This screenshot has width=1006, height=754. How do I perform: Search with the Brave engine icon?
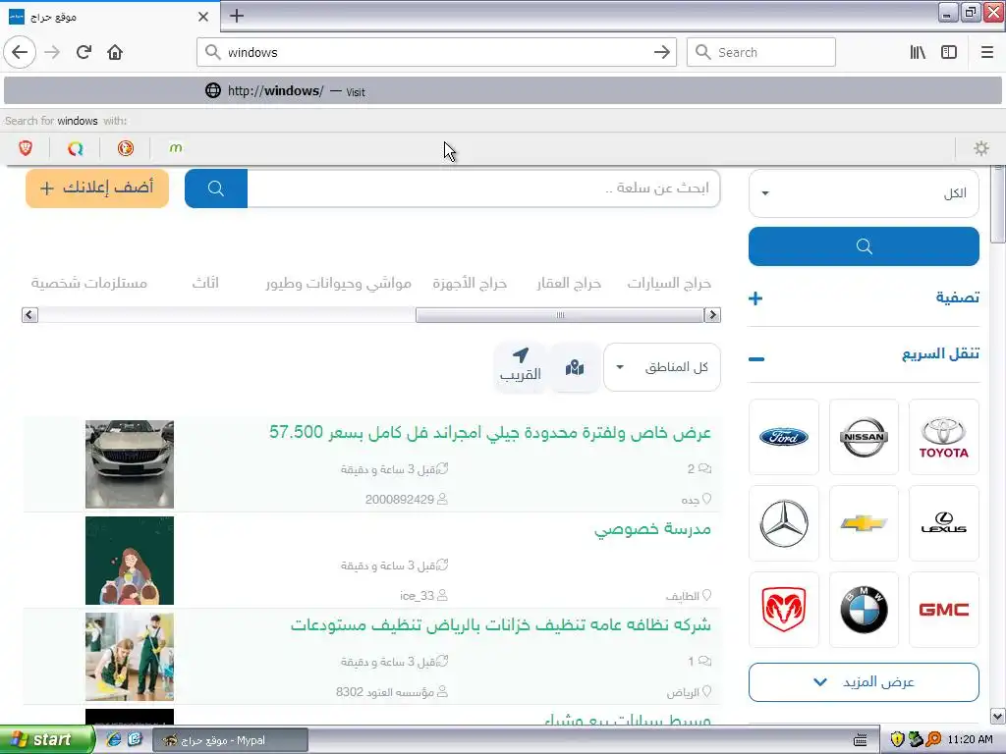click(x=26, y=148)
